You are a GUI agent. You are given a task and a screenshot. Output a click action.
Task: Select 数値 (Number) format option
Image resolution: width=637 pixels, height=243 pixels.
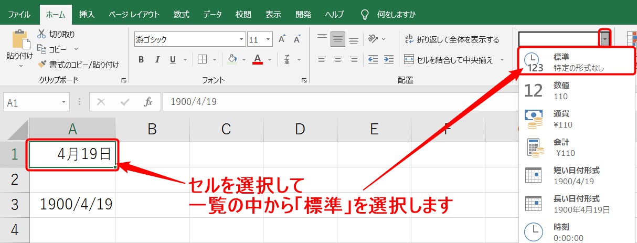[578, 90]
